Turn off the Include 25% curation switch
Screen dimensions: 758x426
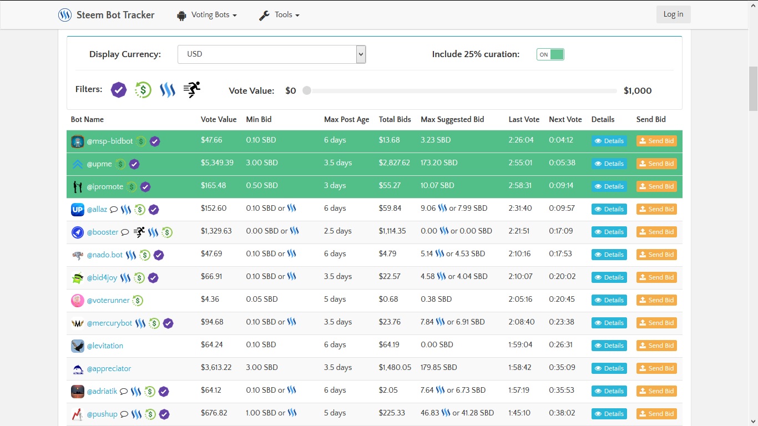point(550,54)
